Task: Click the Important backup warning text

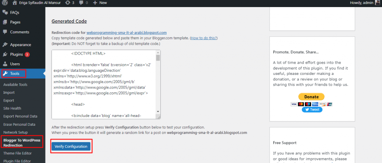Action: point(106,44)
